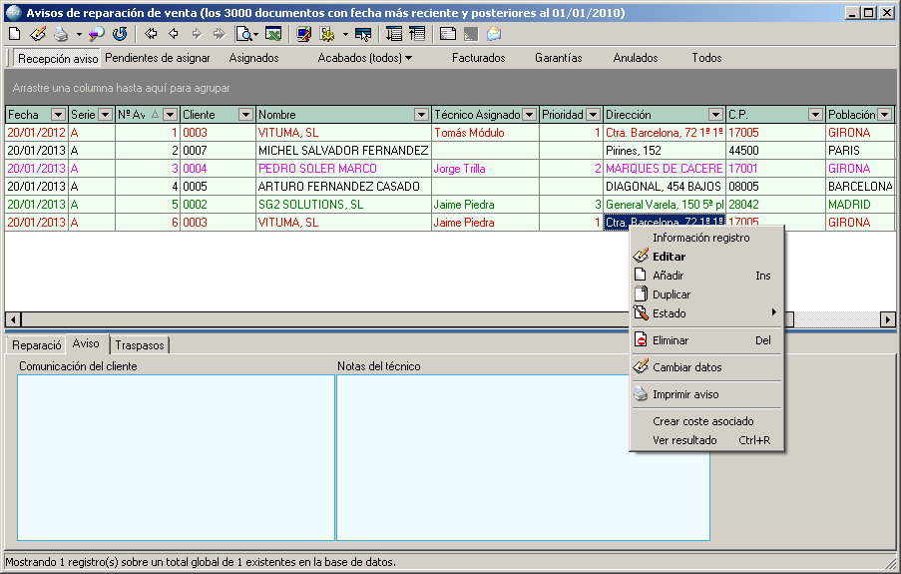Switch to the Traspasos bottom tab
The image size is (901, 574).
coord(140,345)
